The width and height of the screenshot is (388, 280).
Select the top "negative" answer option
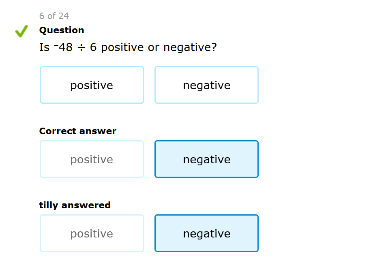click(206, 85)
